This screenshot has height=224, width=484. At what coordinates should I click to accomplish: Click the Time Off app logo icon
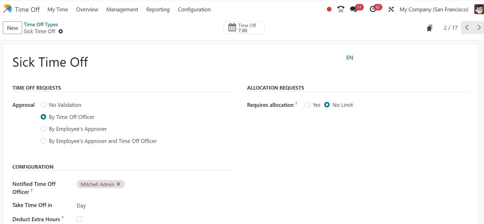(x=7, y=9)
